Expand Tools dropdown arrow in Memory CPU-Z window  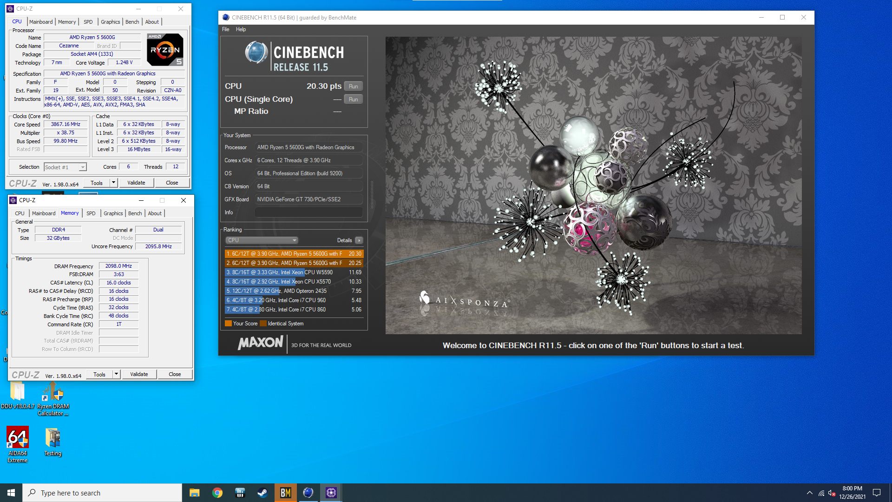pyautogui.click(x=116, y=374)
